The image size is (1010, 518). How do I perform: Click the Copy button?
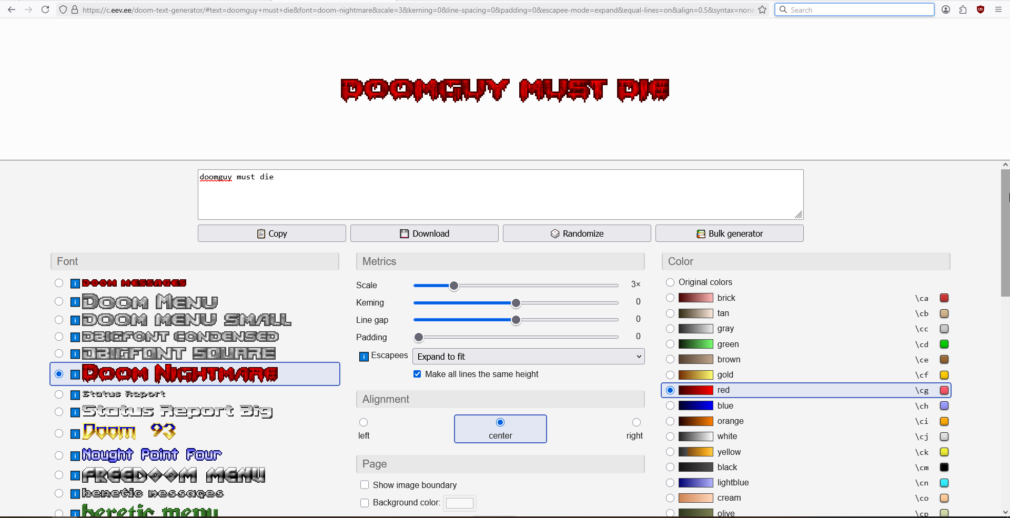(x=272, y=233)
